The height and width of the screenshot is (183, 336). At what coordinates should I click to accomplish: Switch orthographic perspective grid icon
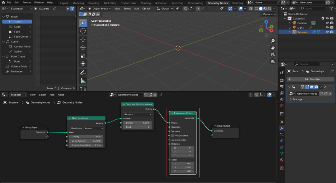pyautogui.click(x=273, y=61)
